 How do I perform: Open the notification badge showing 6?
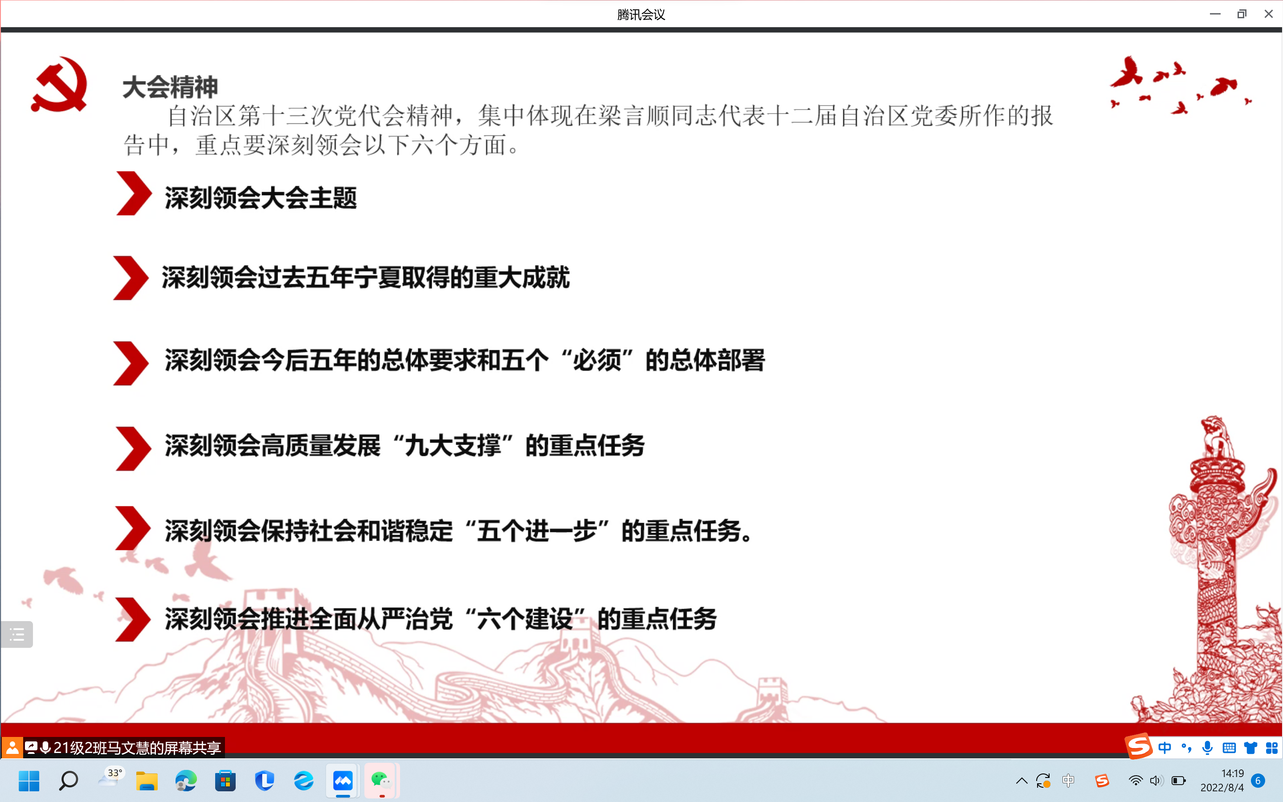[1258, 780]
